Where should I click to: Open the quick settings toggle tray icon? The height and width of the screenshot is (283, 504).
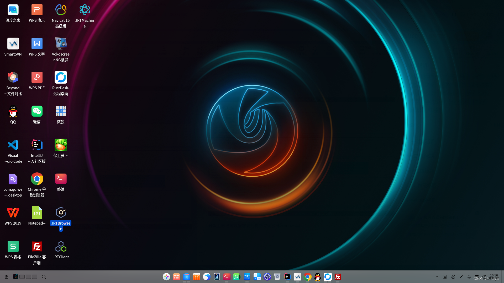pos(477,276)
